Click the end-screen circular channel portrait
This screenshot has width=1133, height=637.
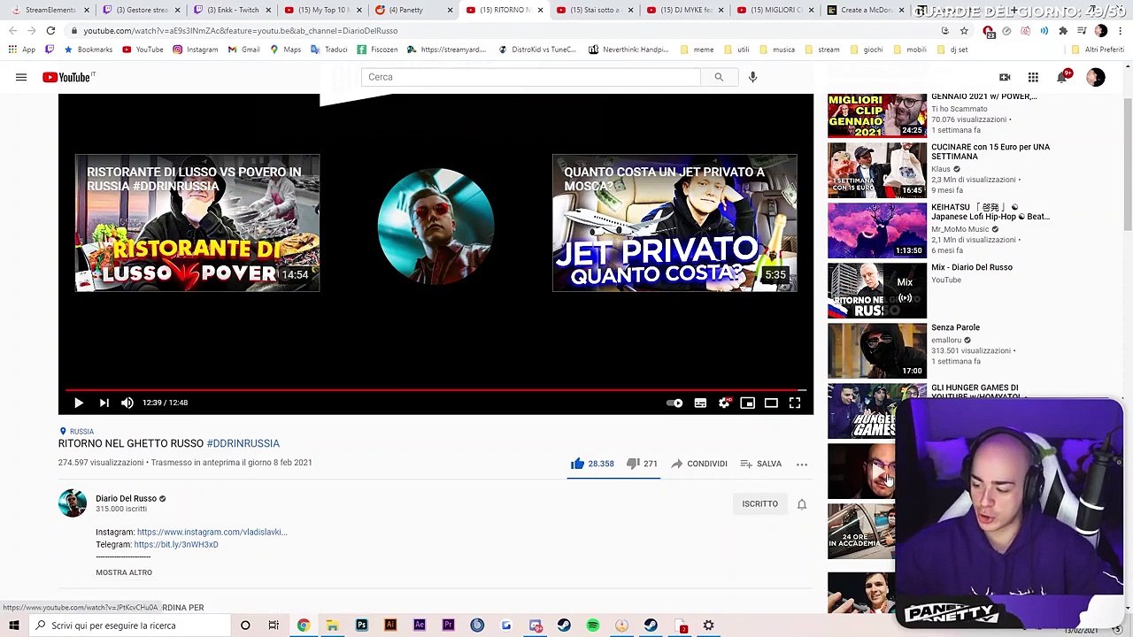(x=435, y=226)
